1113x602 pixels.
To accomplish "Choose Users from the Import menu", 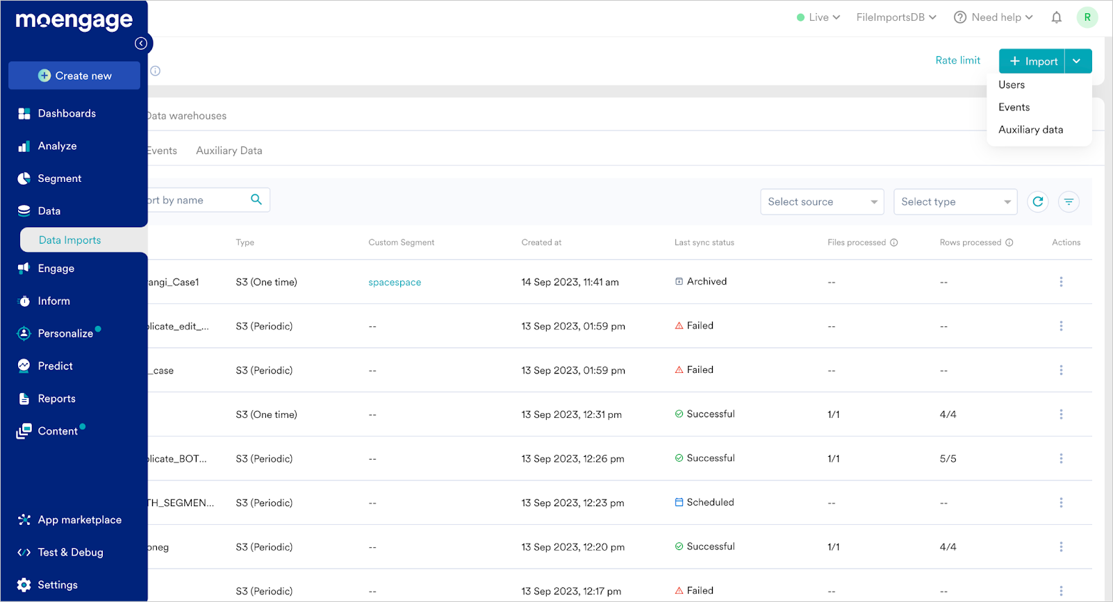I will point(1012,85).
